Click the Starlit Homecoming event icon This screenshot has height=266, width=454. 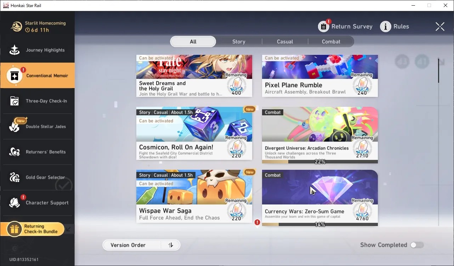tap(16, 27)
